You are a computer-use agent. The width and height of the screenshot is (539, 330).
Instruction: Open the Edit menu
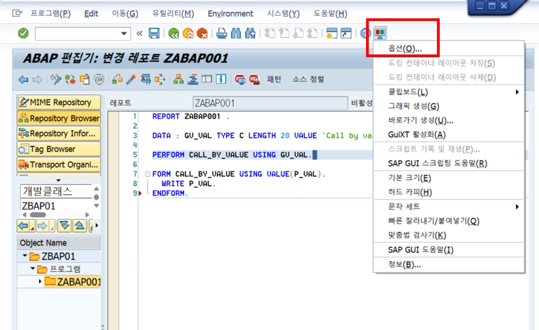coord(91,13)
